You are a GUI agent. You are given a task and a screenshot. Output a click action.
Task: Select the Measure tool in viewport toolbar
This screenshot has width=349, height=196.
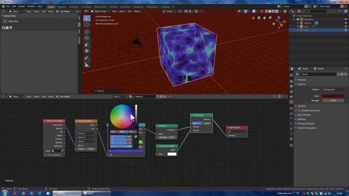[x=87, y=65]
